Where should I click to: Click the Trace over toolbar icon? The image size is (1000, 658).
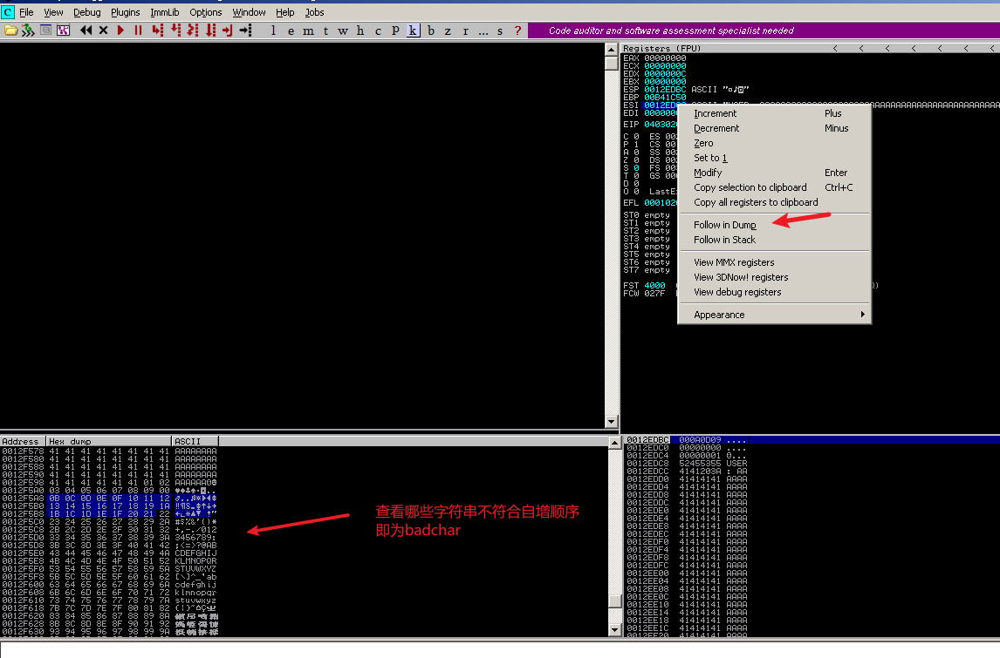pos(210,30)
